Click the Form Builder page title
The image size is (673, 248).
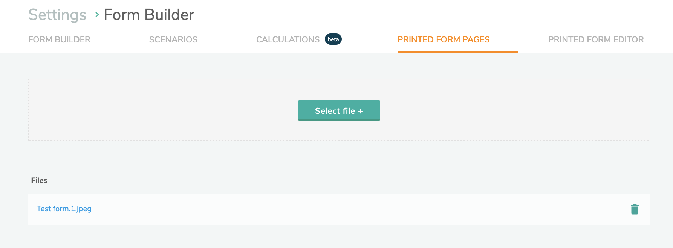pyautogui.click(x=149, y=15)
